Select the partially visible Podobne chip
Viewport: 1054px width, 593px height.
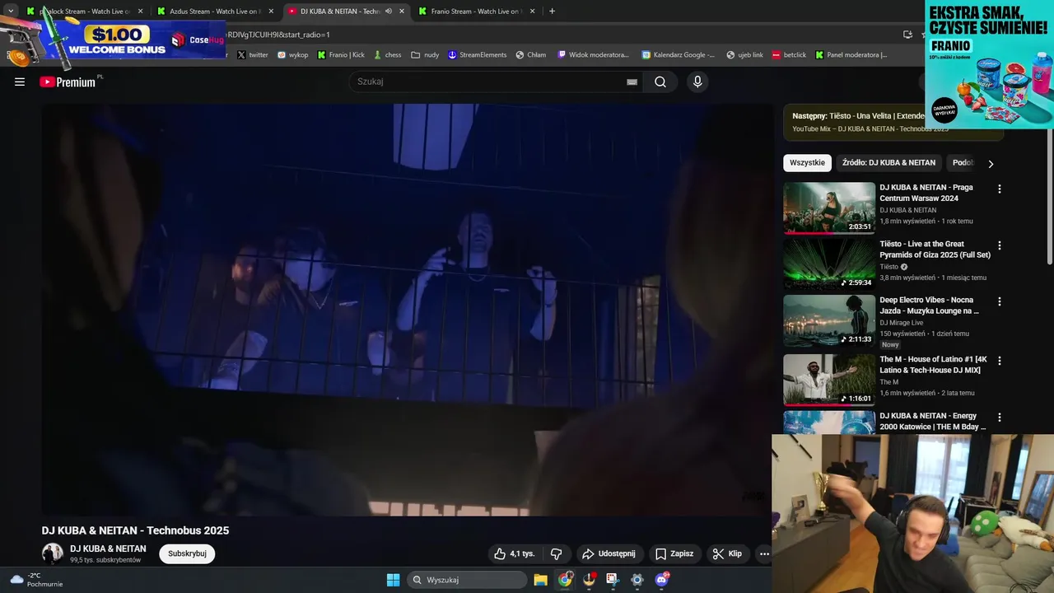click(962, 162)
